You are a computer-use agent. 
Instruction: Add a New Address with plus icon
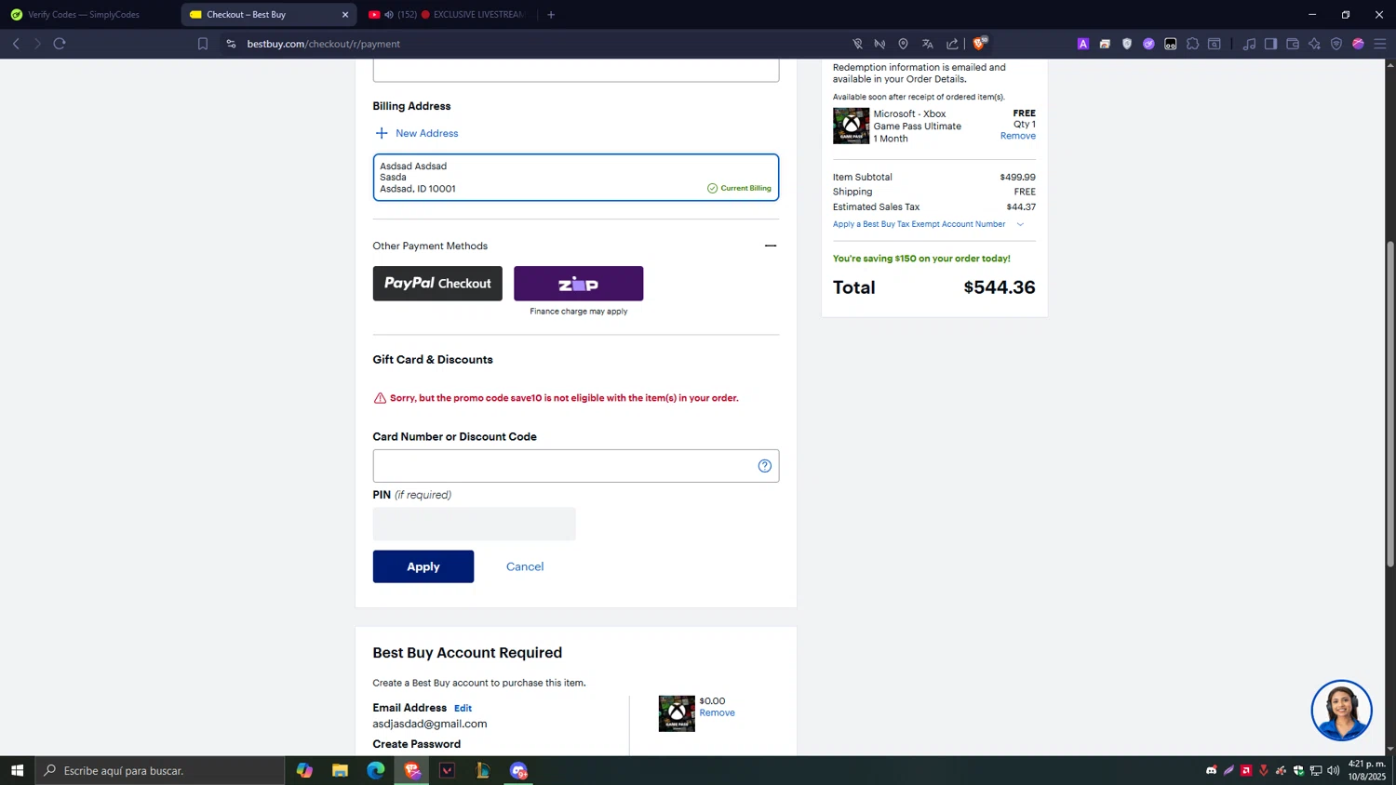tap(416, 133)
